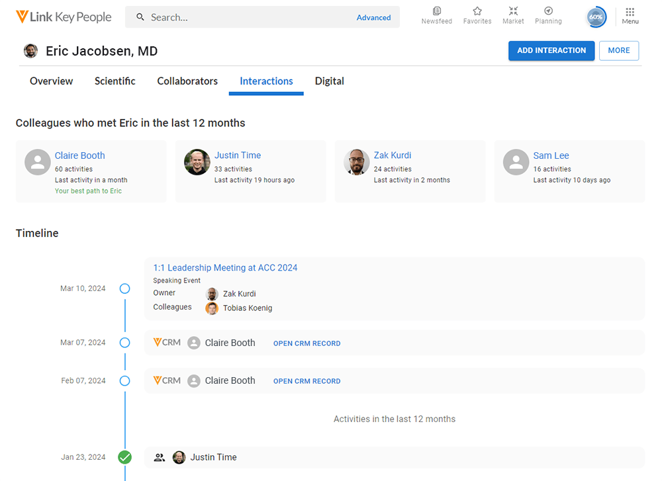Open the Planning compass icon
Image resolution: width=662 pixels, height=481 pixels.
point(548,11)
